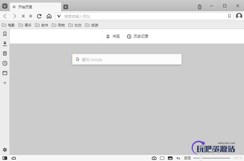The height and width of the screenshot is (161, 244).
Task: Open the 音乐 bookmark folder
Action: click(x=25, y=25)
